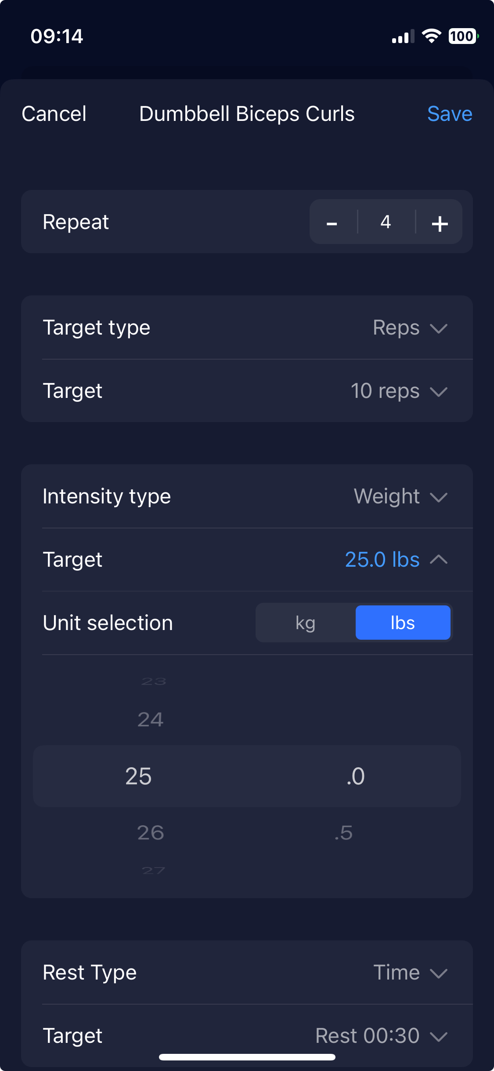Open Intensity type Weight dropdown
Image resolution: width=494 pixels, height=1071 pixels.
[x=247, y=496]
